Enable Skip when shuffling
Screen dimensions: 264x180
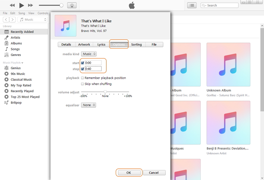(x=83, y=84)
